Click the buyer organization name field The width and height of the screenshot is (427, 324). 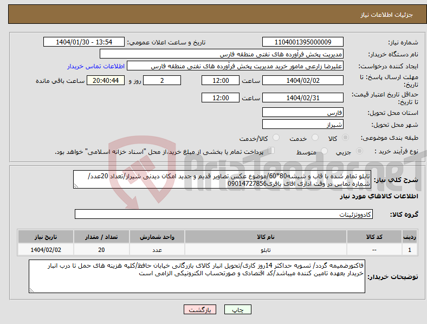(x=222, y=54)
